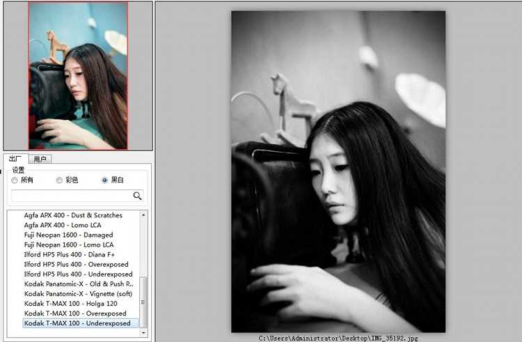
Task: Select Fuji Neopan 1600 - Damaged preset
Action: [68, 235]
